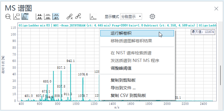
Task: Select the filled stacked peaks display icon
Action: [39, 16]
